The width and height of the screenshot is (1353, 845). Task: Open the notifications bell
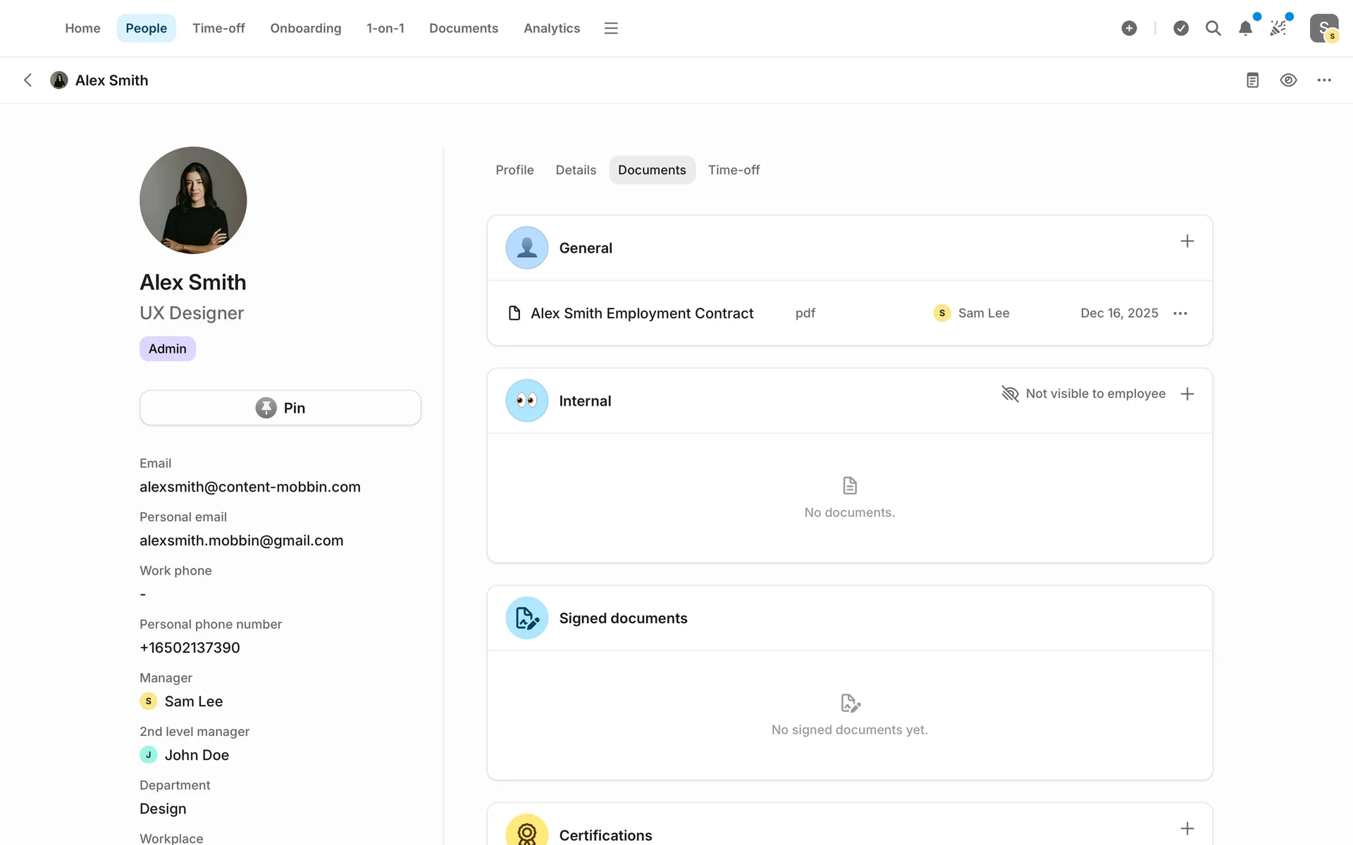1245,28
